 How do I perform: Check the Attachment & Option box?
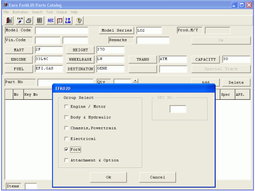66,160
